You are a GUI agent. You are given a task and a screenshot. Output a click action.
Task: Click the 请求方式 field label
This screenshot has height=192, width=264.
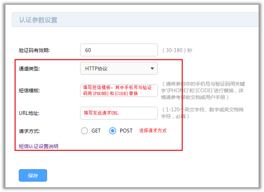(x=29, y=131)
